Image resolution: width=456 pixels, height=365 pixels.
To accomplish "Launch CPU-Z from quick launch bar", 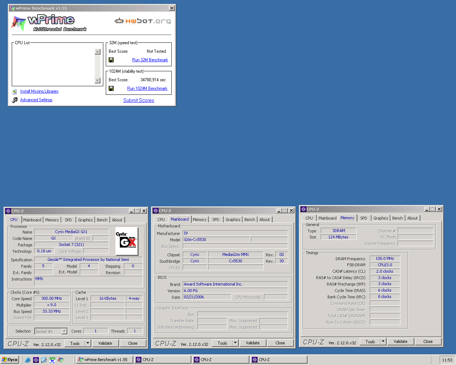I will coord(36,360).
